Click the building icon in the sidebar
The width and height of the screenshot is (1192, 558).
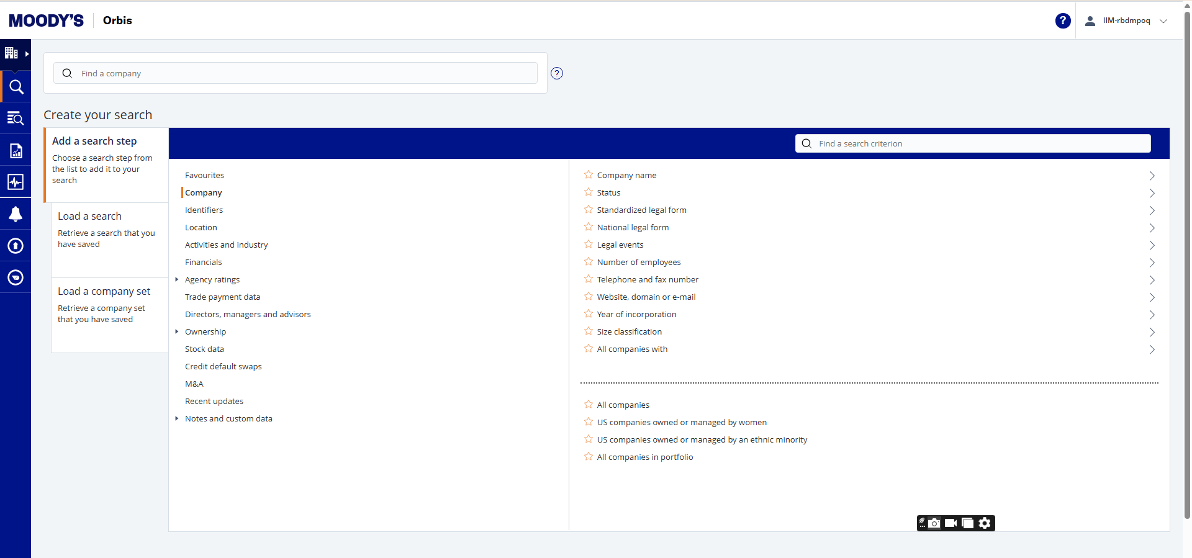(11, 53)
